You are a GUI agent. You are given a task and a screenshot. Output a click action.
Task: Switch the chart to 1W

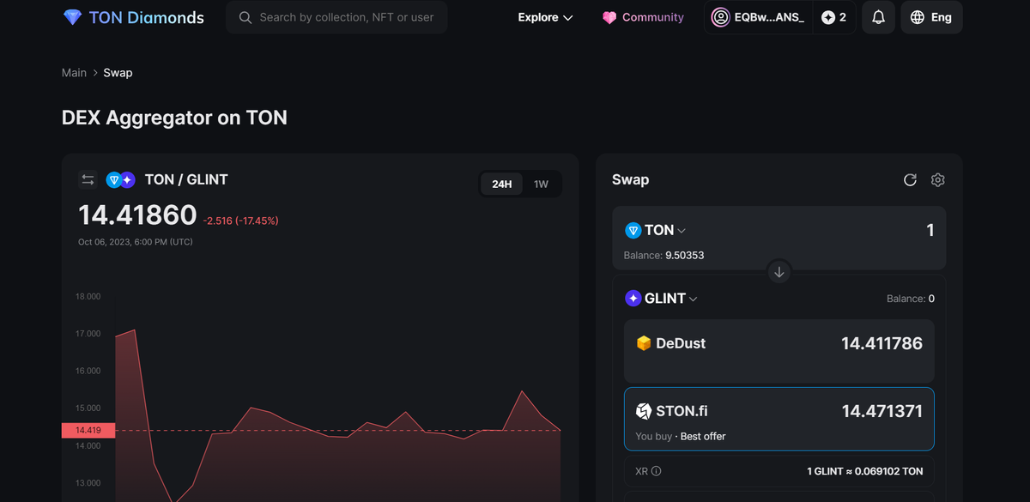[541, 184]
